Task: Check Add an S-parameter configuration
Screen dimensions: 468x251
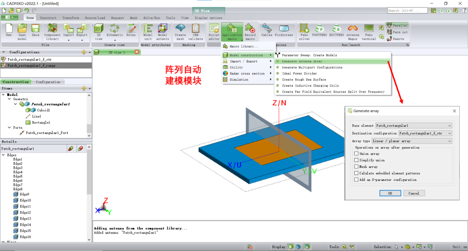Action: 356,179
